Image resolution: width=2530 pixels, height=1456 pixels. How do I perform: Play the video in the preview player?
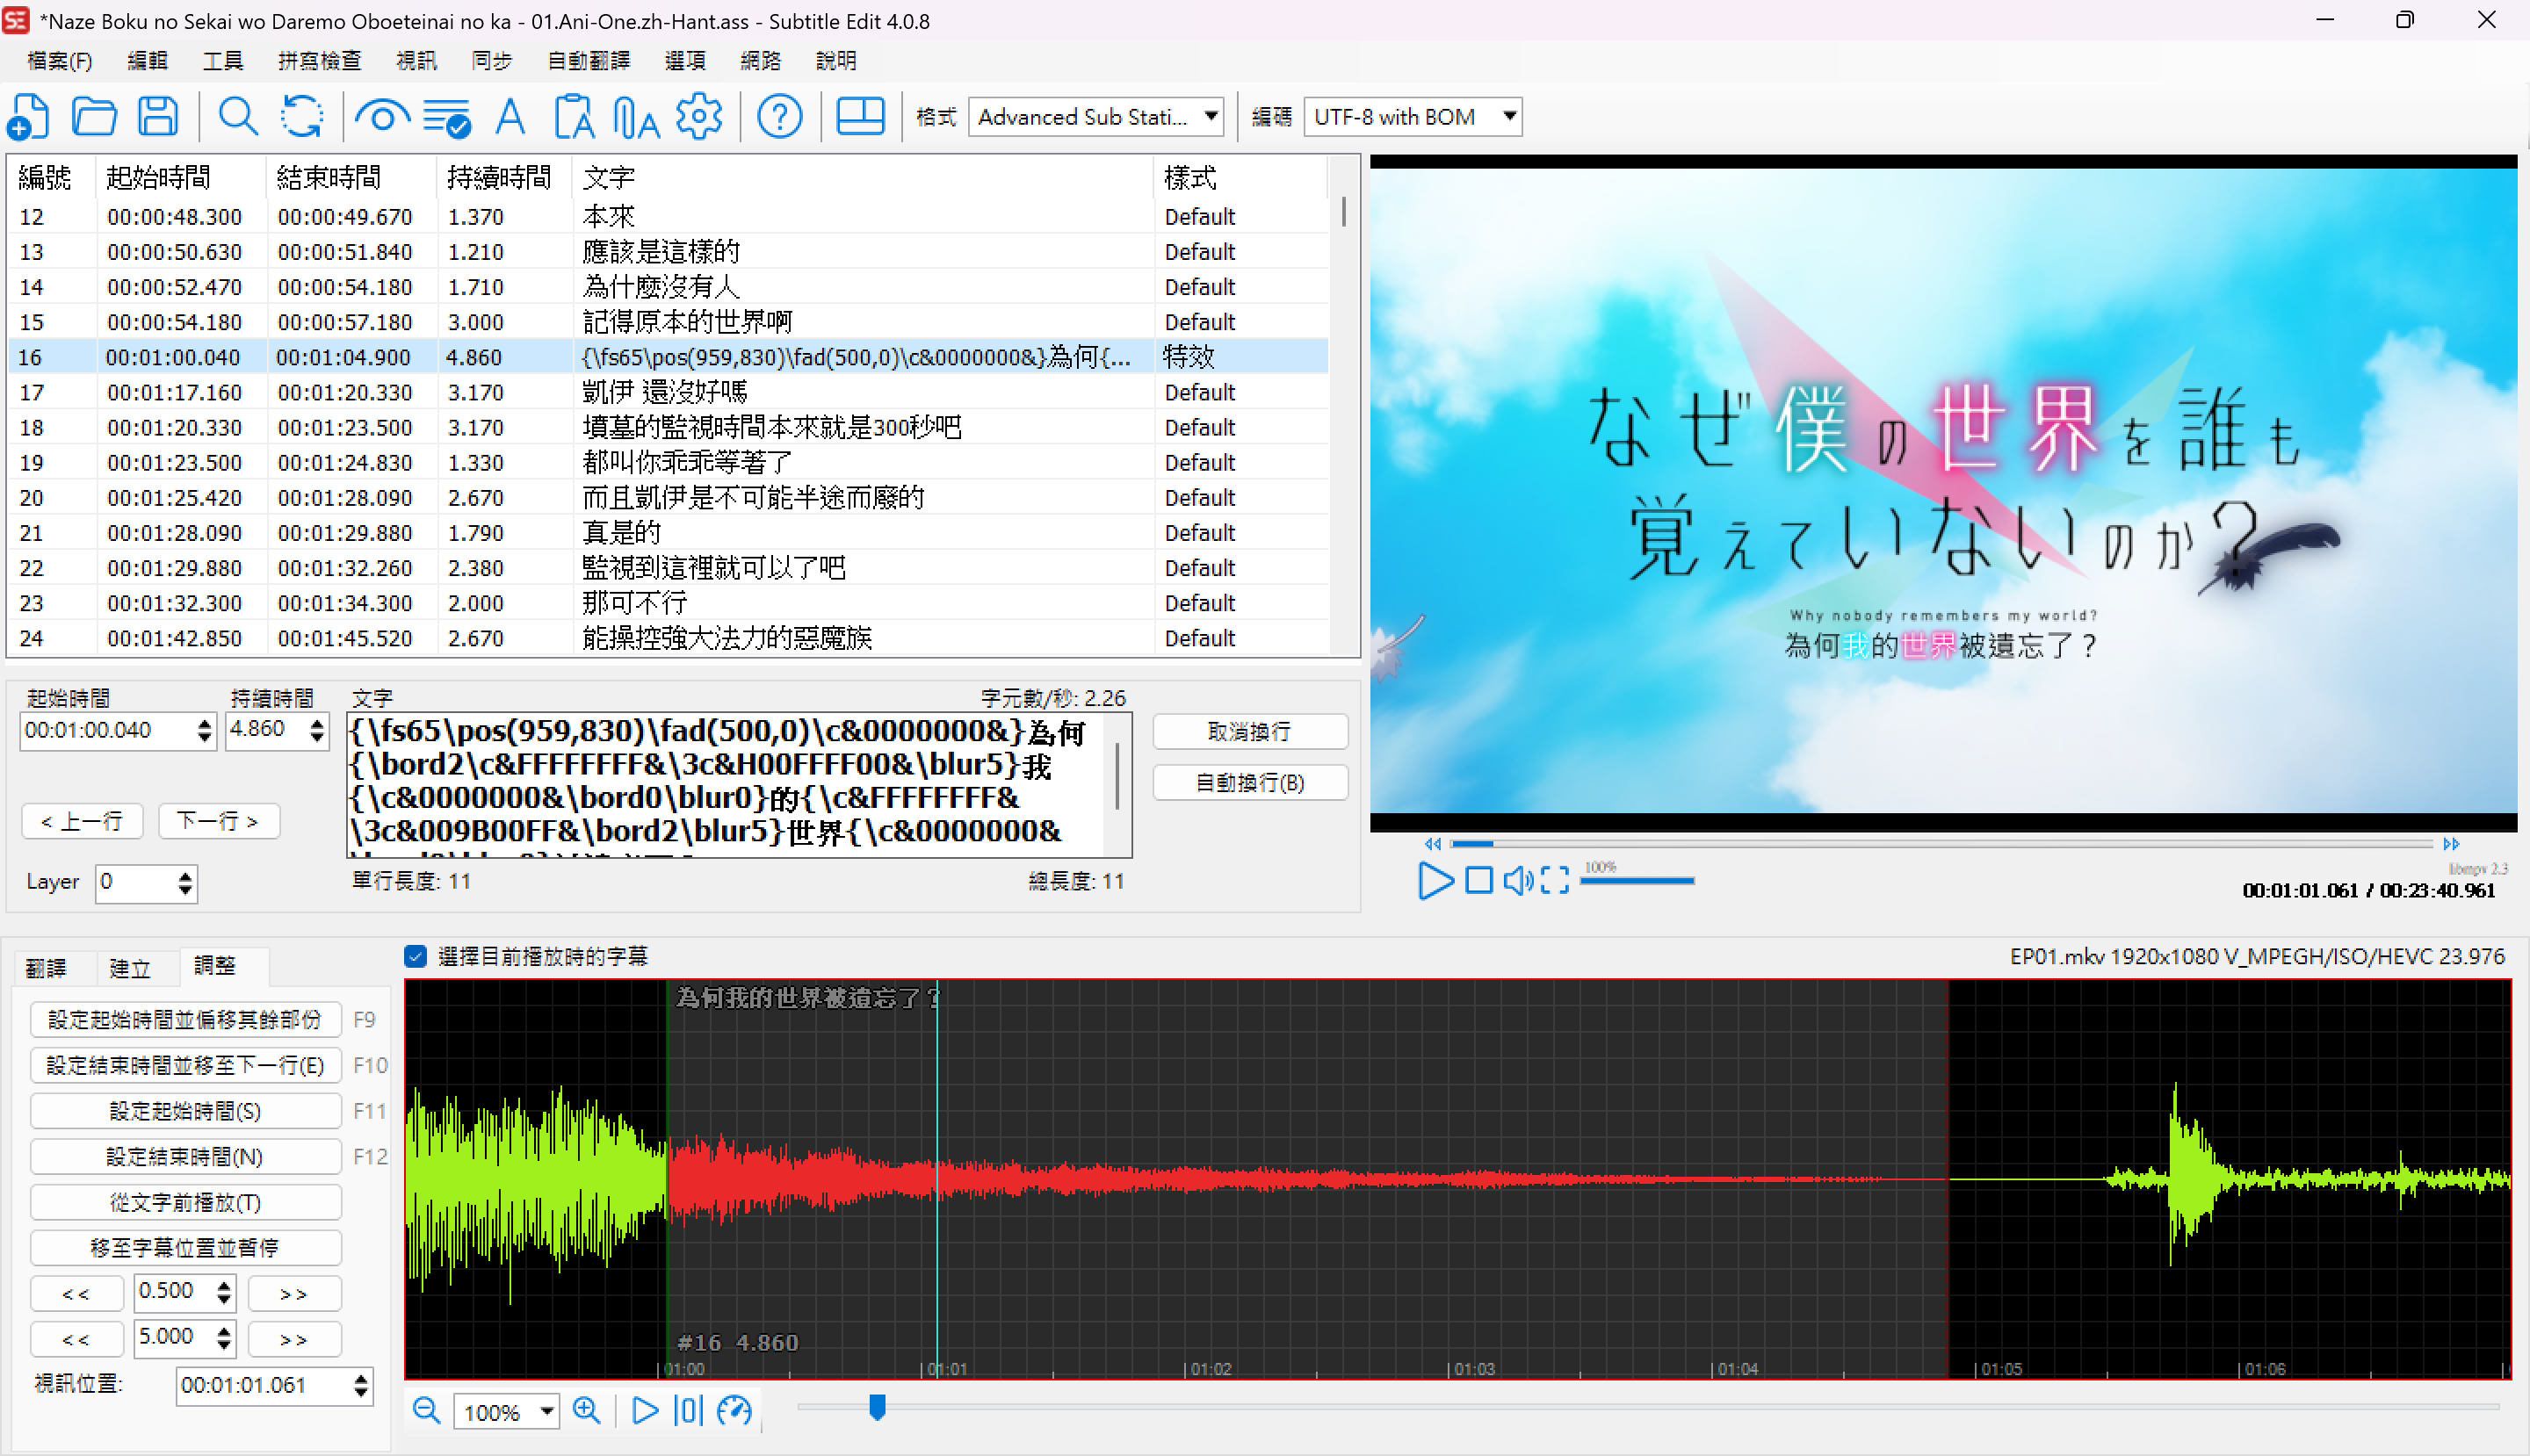click(1435, 881)
